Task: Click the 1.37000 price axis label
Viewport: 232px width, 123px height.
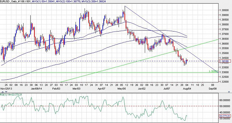Action: tap(224, 34)
